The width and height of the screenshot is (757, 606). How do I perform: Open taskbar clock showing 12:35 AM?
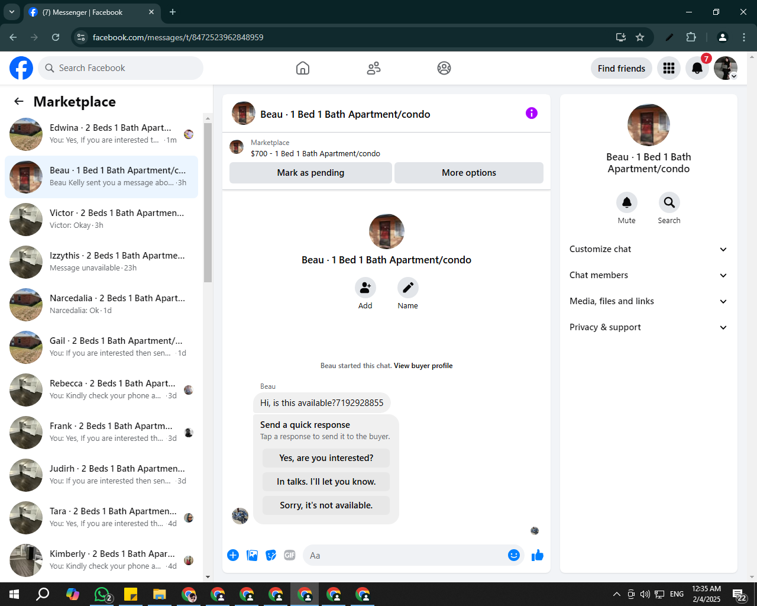706,594
